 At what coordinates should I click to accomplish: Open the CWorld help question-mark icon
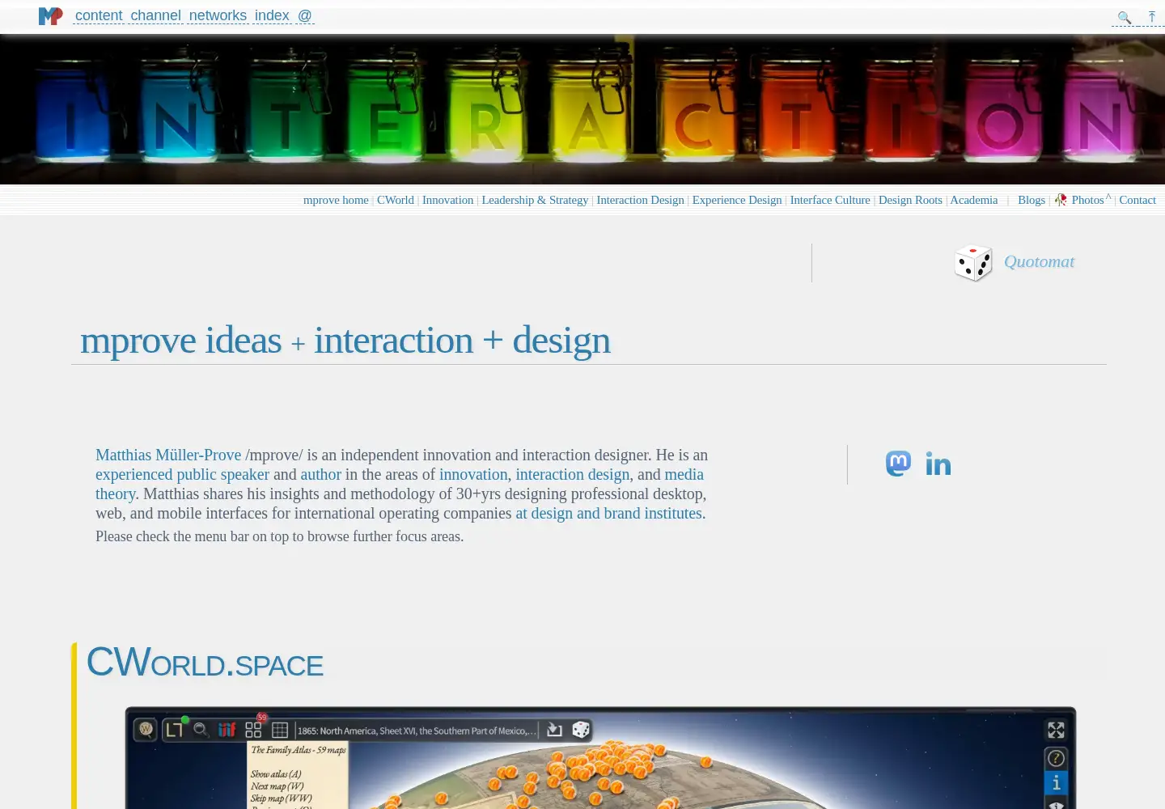tap(1057, 758)
